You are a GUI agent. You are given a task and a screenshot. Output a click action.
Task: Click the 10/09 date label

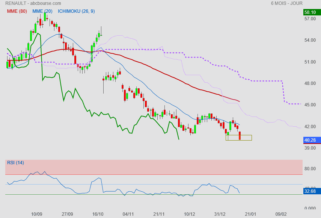[x=37, y=214]
